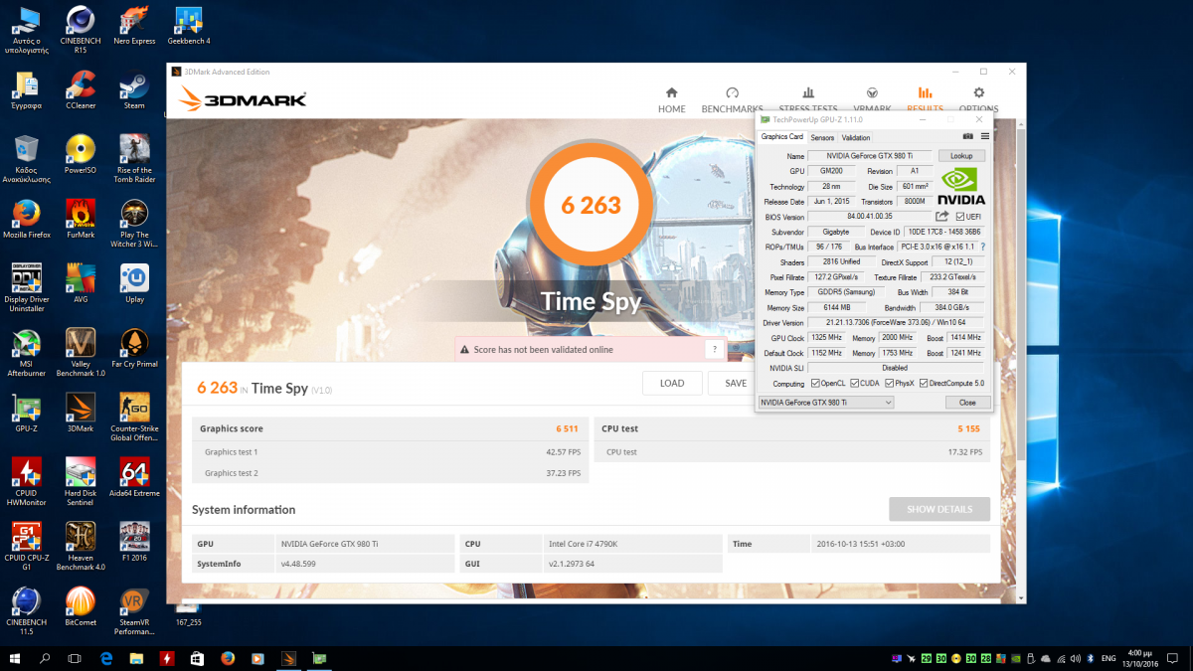Screen dimensions: 1193x671
Task: Click the Graphics score value 6 511
Action: coord(567,429)
